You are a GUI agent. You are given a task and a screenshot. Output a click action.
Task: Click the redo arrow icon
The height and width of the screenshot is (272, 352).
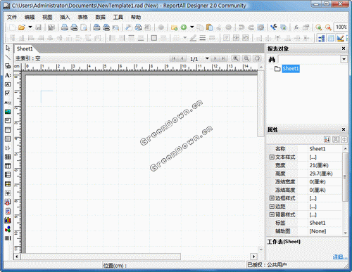coord(251,27)
